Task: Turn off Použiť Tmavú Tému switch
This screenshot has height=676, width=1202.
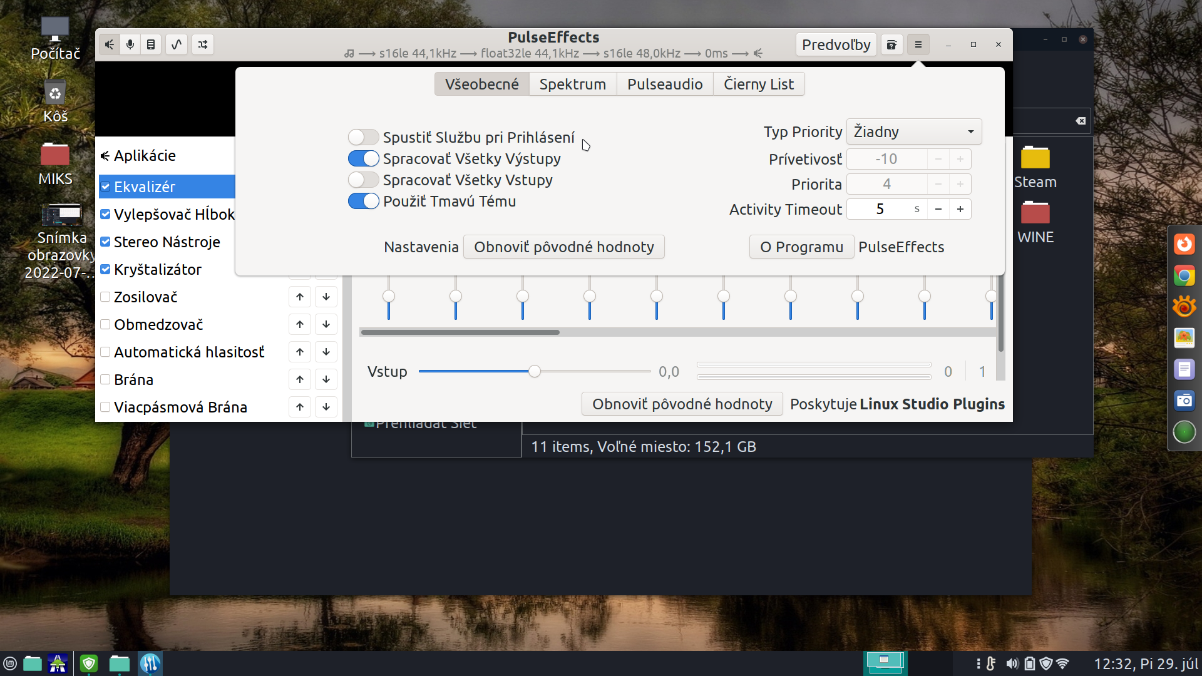Action: pos(363,201)
